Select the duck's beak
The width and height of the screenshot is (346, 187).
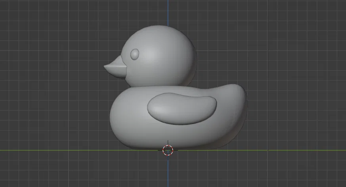115,67
